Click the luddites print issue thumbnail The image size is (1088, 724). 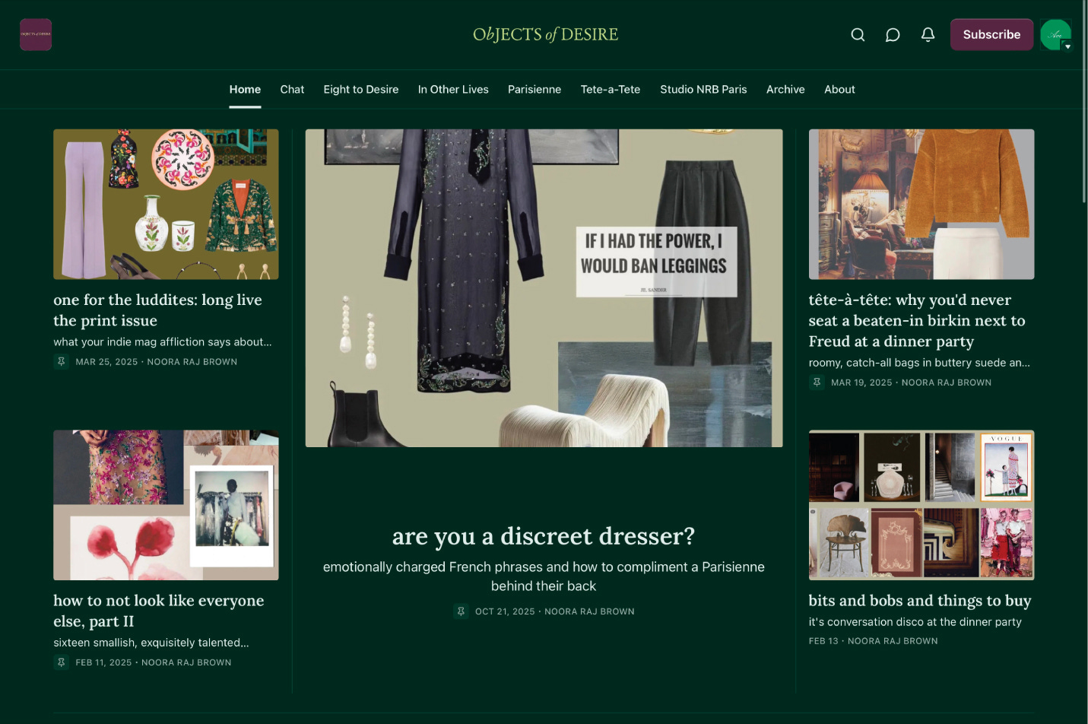[x=166, y=204]
